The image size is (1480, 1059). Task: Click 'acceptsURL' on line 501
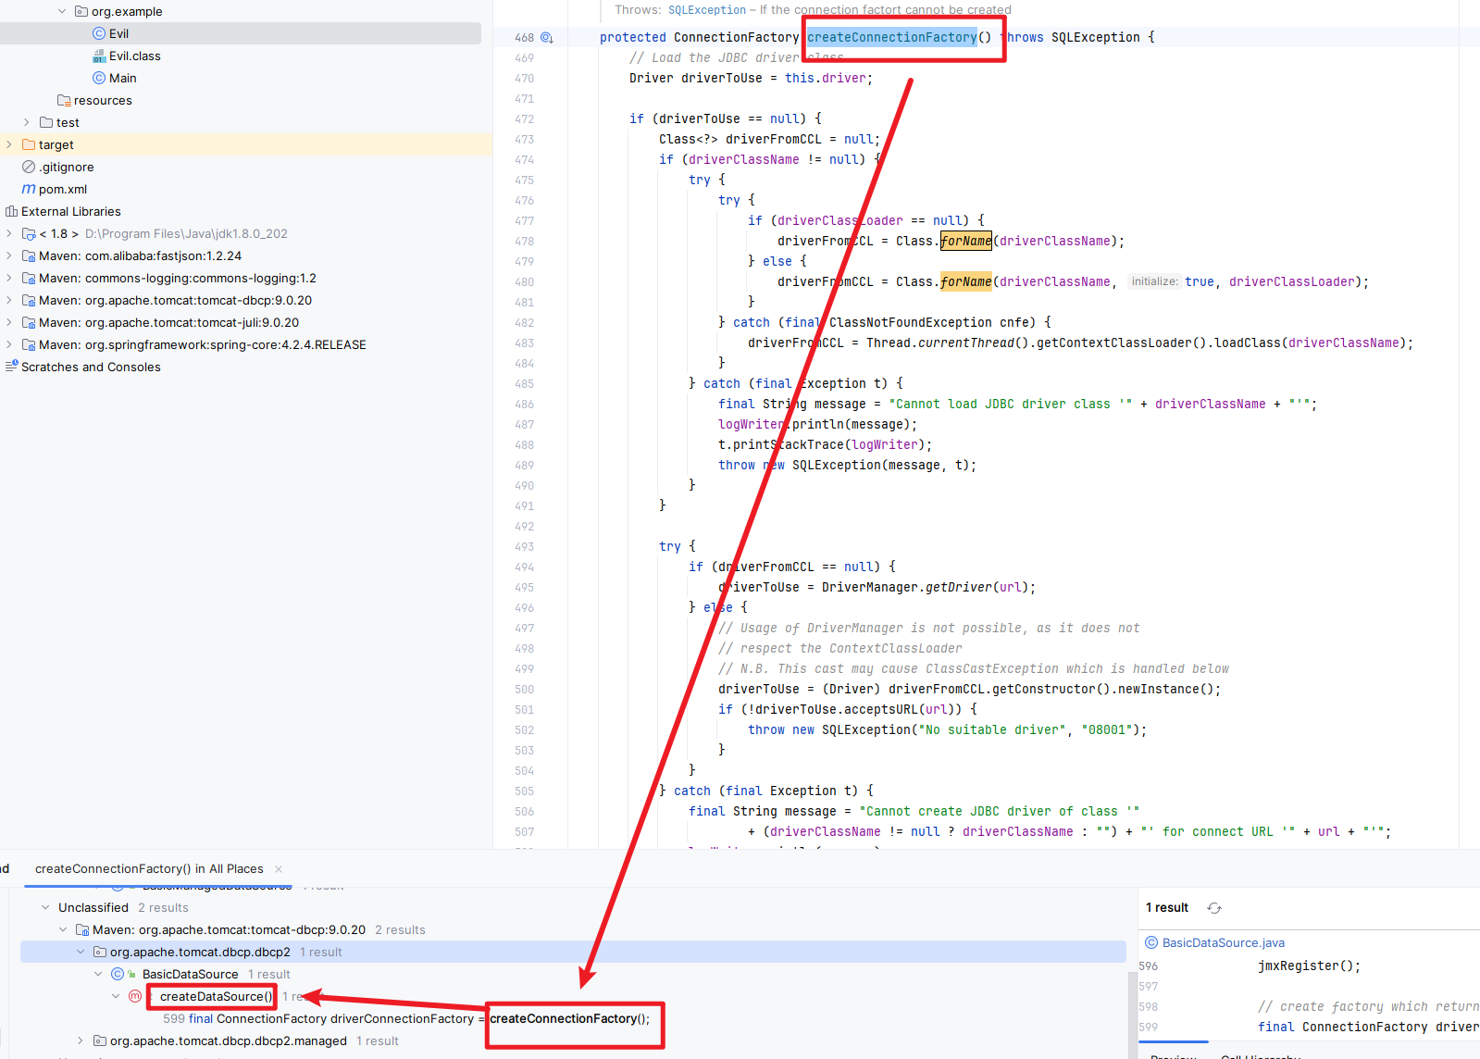pos(881,709)
